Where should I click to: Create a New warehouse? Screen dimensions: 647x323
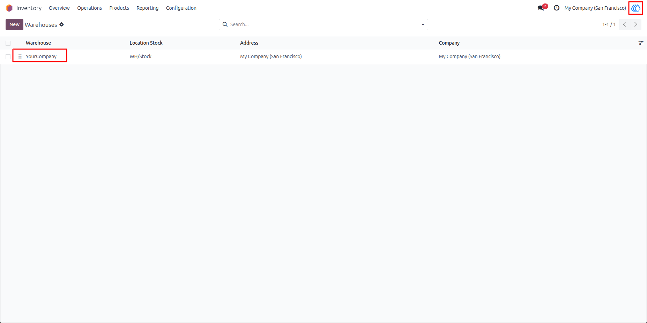pos(14,24)
